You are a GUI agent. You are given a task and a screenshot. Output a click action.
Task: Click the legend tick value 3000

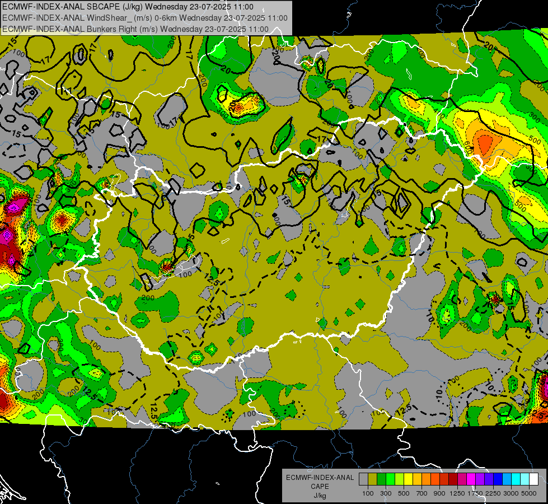[x=511, y=493]
